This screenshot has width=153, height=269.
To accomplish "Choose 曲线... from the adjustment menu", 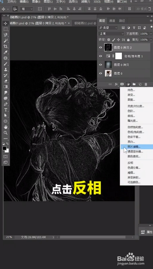I will [x=131, y=116].
